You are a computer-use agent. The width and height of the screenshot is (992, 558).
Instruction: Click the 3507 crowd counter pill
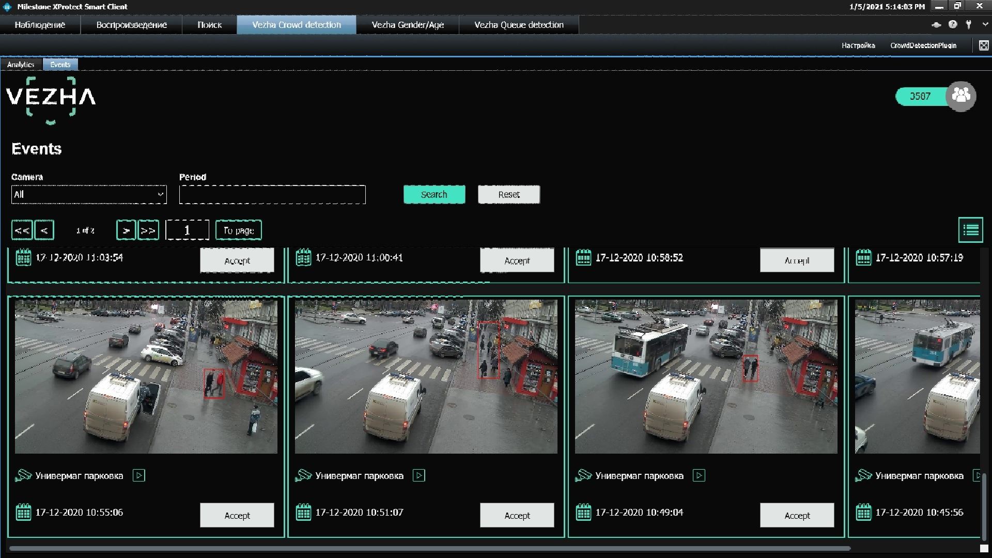tap(921, 96)
